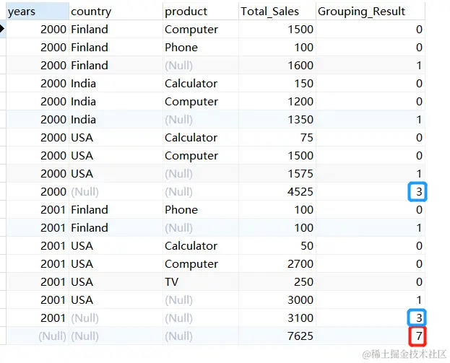Screen dimensions: 450x363
Task: Select the Null product in the 1350 row
Action: (201, 120)
